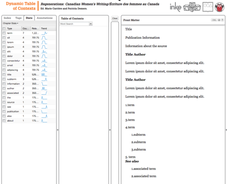Check the box for 'subterm' row
Screen dimensions: 227x184
click(x=4, y=79)
